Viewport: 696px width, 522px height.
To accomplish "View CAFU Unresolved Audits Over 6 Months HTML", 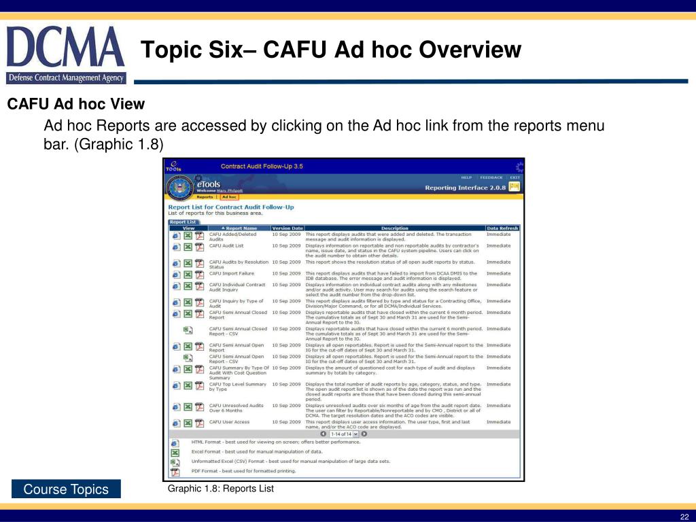I will [176, 407].
